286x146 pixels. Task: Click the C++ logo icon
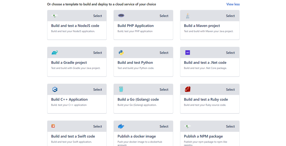pos(55,89)
